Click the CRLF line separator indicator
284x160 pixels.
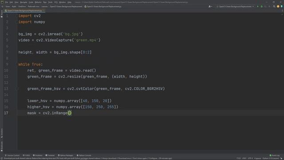click(x=245, y=159)
